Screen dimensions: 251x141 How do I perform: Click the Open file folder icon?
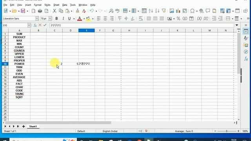pyautogui.click(x=14, y=11)
